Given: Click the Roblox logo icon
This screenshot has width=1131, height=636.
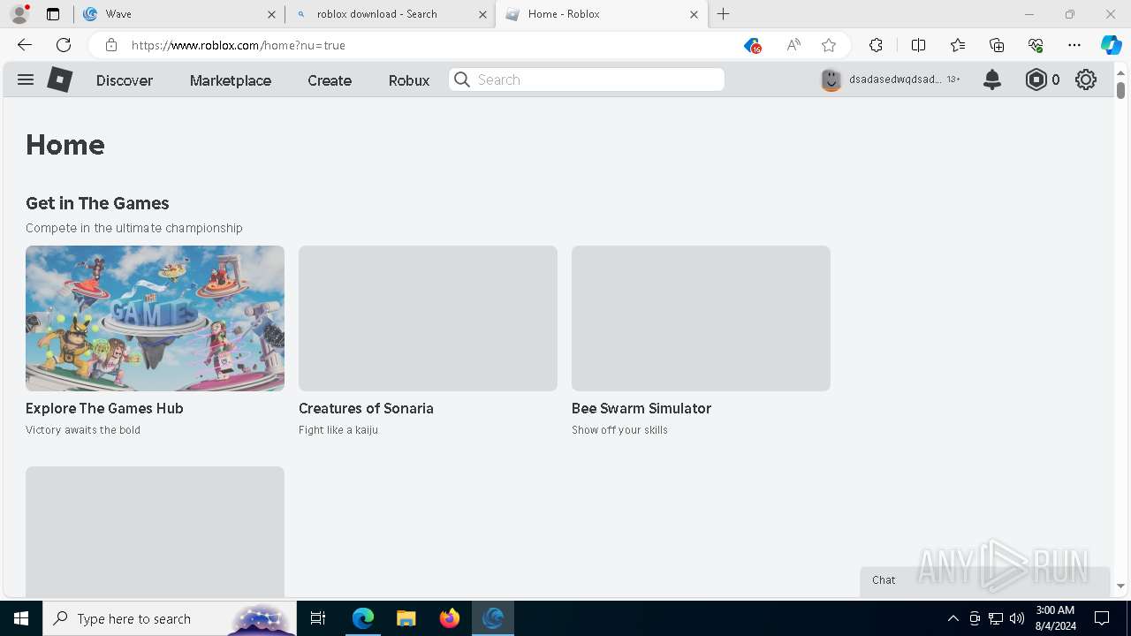Looking at the screenshot, I should tap(60, 79).
